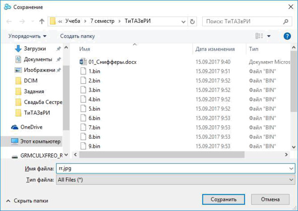Open the Тип файла All Files combo
Viewport: 298px width, 211px height.
pyautogui.click(x=175, y=180)
